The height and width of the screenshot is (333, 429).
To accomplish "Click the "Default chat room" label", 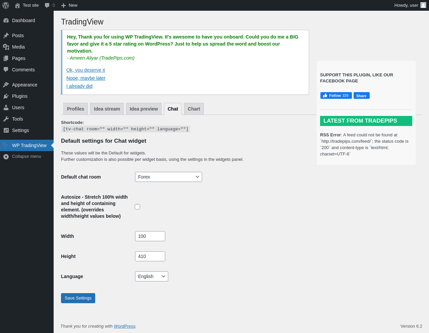I will click(81, 177).
